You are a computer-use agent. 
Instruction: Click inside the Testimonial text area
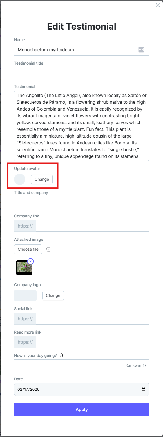click(x=82, y=126)
